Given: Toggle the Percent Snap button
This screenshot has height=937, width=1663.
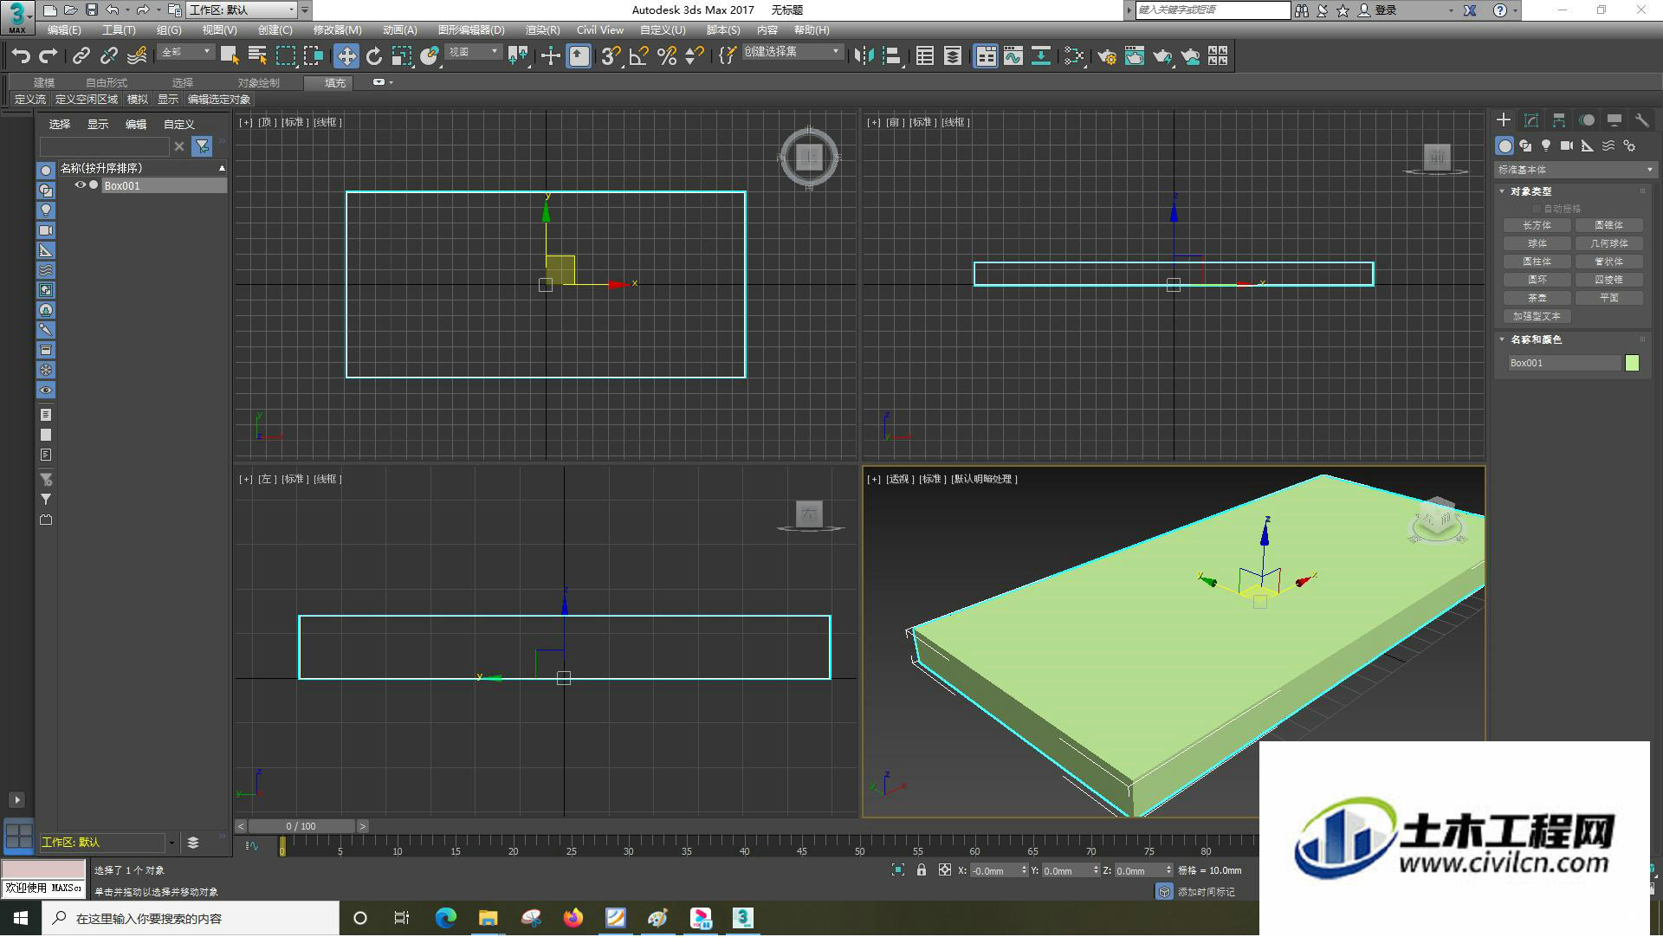Looking at the screenshot, I should [667, 56].
